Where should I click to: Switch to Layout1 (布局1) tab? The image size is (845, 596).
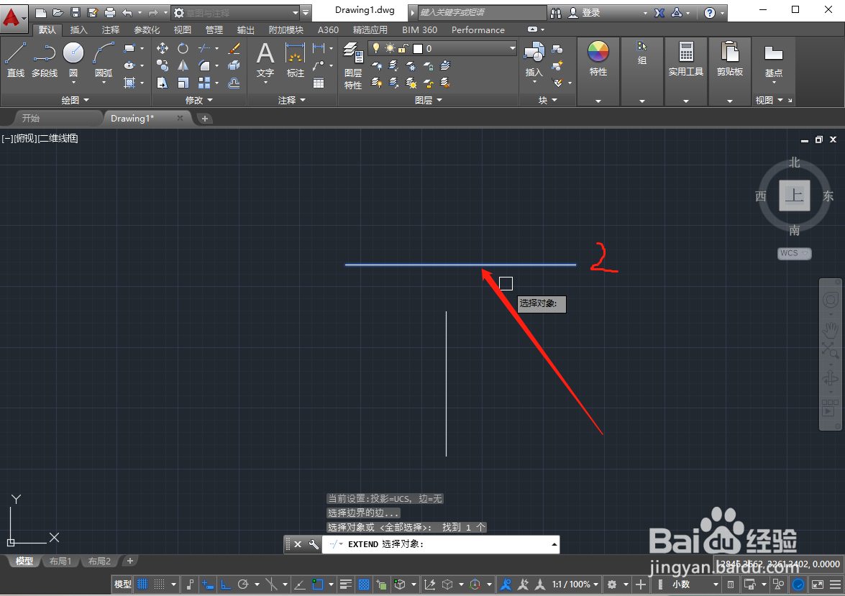tap(60, 561)
